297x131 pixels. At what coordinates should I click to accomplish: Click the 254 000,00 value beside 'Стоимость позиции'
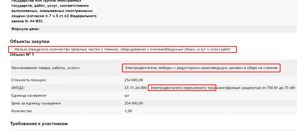(x=134, y=80)
